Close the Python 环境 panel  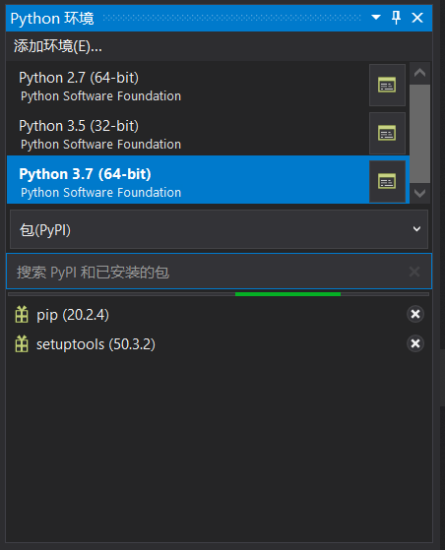(x=417, y=17)
